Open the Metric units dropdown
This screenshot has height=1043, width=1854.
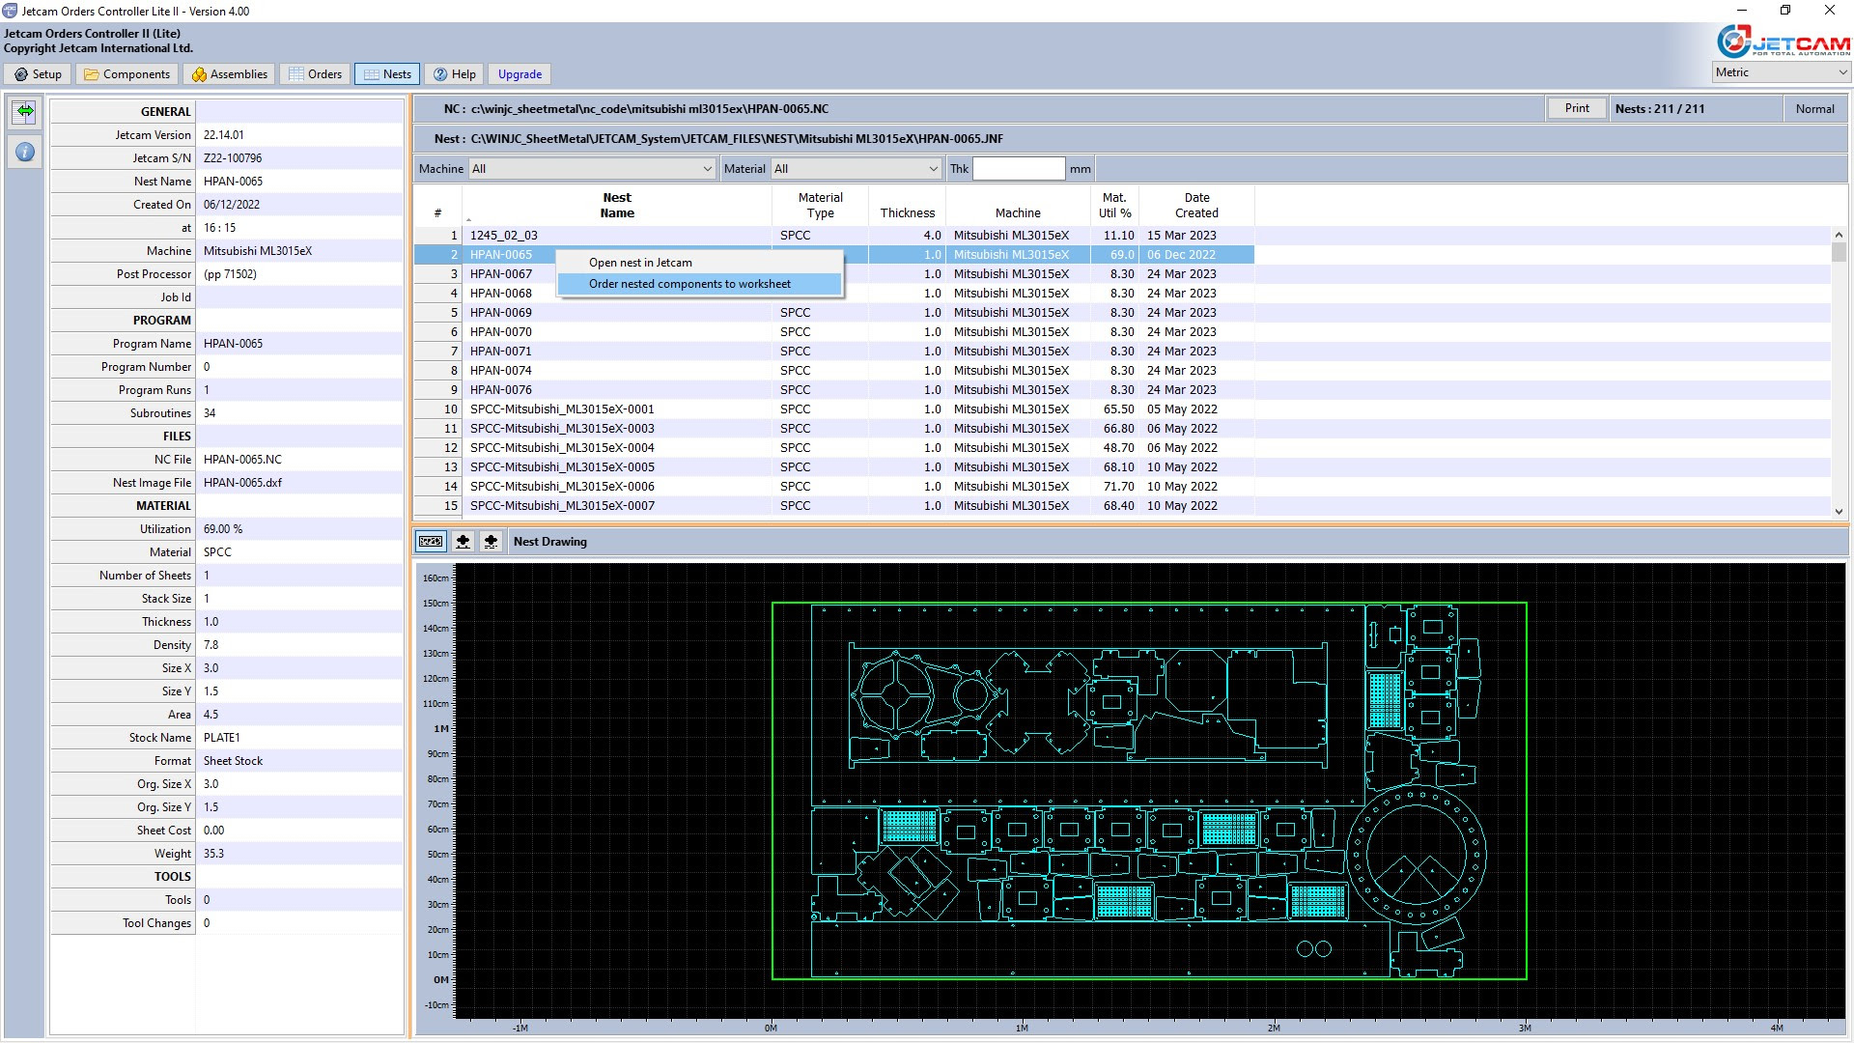pos(1781,72)
